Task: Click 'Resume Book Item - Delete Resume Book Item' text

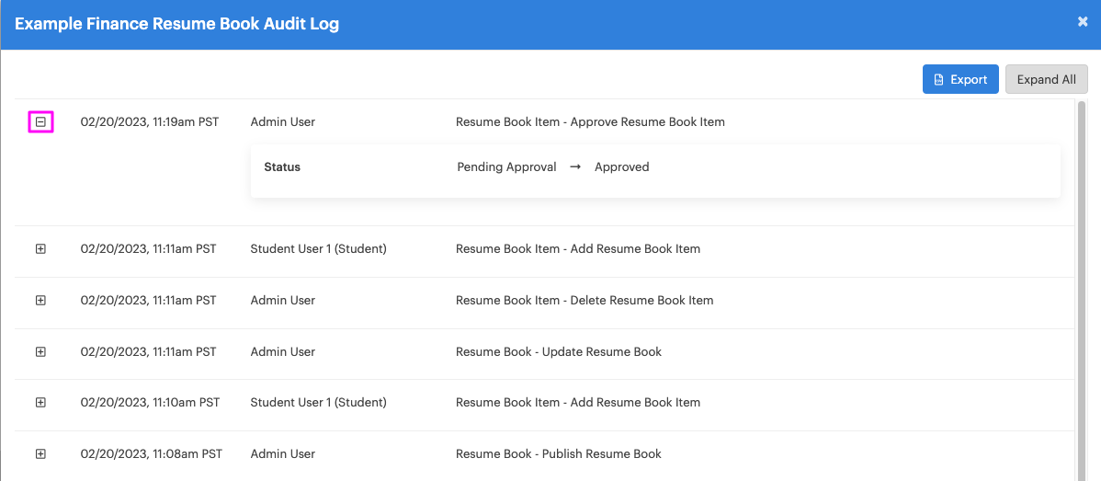Action: (x=585, y=301)
